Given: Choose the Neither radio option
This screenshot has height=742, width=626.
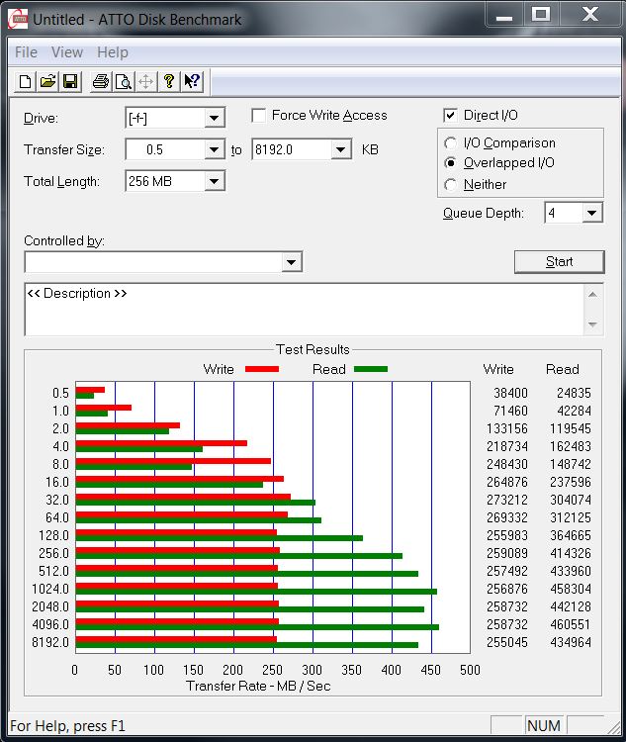Looking at the screenshot, I should (451, 185).
